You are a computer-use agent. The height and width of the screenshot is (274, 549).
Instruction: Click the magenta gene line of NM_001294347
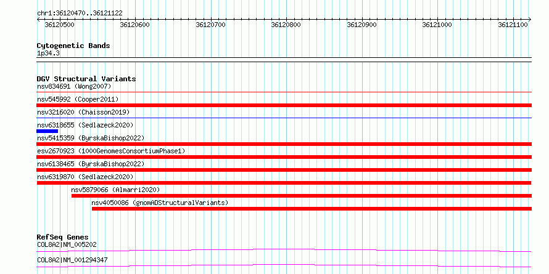[284, 265]
